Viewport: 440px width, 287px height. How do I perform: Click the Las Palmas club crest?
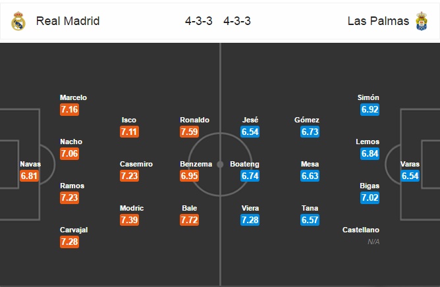tap(422, 21)
